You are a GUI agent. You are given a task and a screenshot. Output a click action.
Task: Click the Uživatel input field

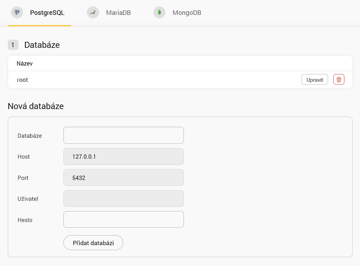124,198
